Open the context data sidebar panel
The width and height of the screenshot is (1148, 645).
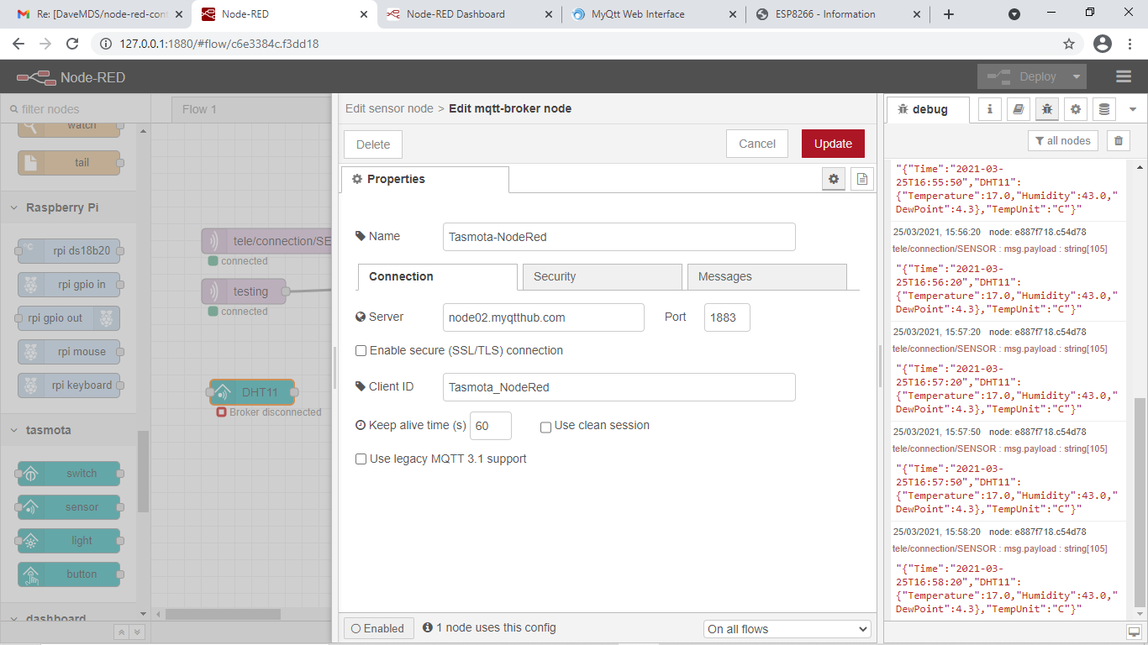pyautogui.click(x=1103, y=109)
